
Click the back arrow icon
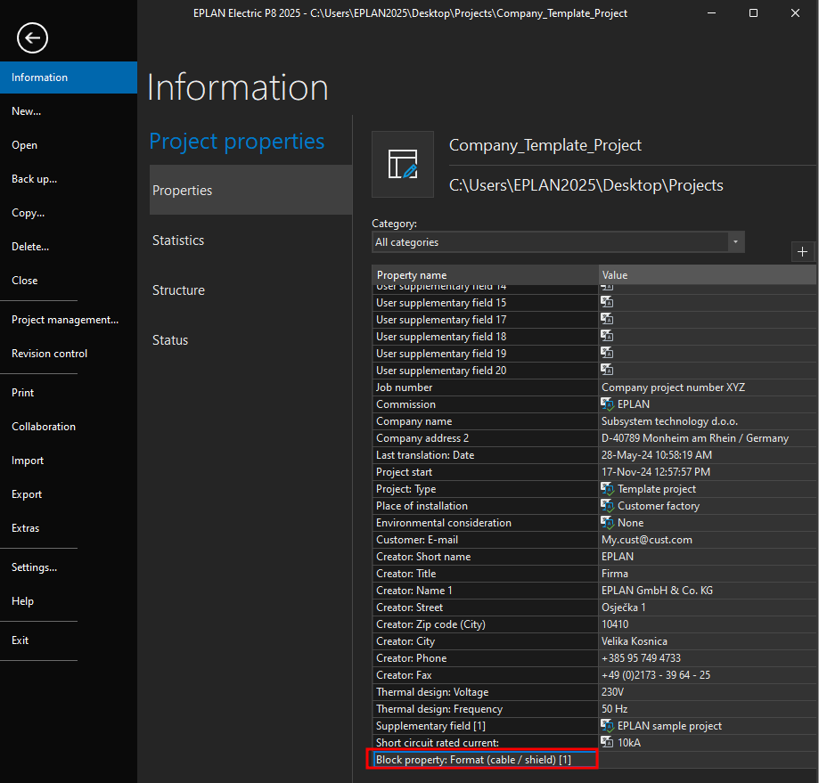pos(33,37)
